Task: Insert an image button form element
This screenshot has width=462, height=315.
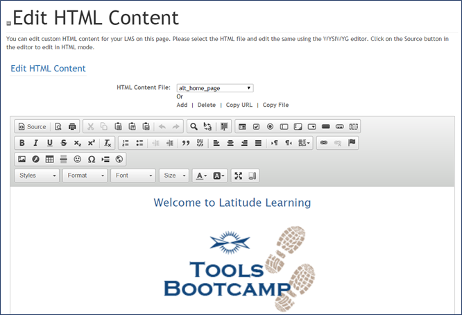Action: (x=339, y=126)
